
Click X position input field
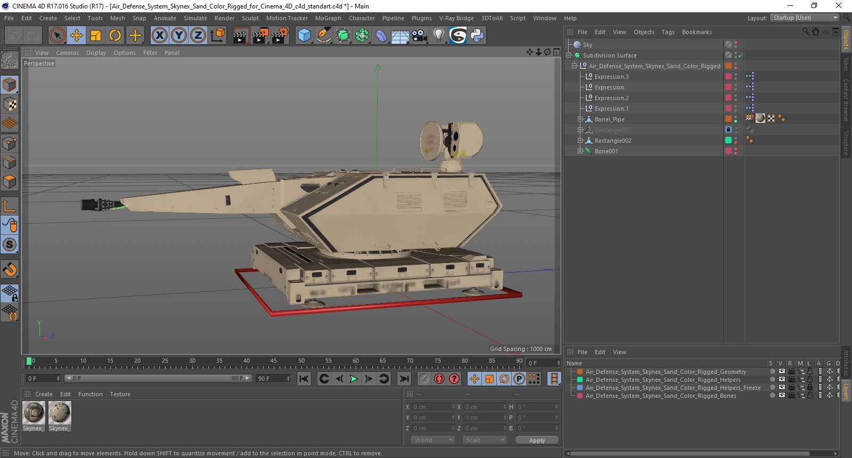[x=434, y=407]
